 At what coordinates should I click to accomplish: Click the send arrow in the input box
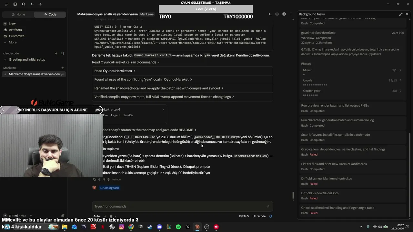pyautogui.click(x=268, y=207)
